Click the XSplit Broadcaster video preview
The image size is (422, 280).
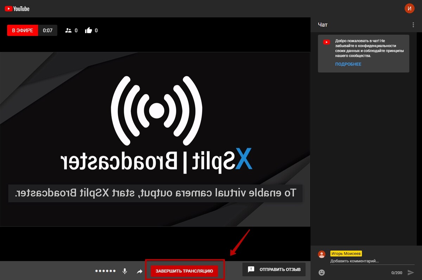pos(155,139)
